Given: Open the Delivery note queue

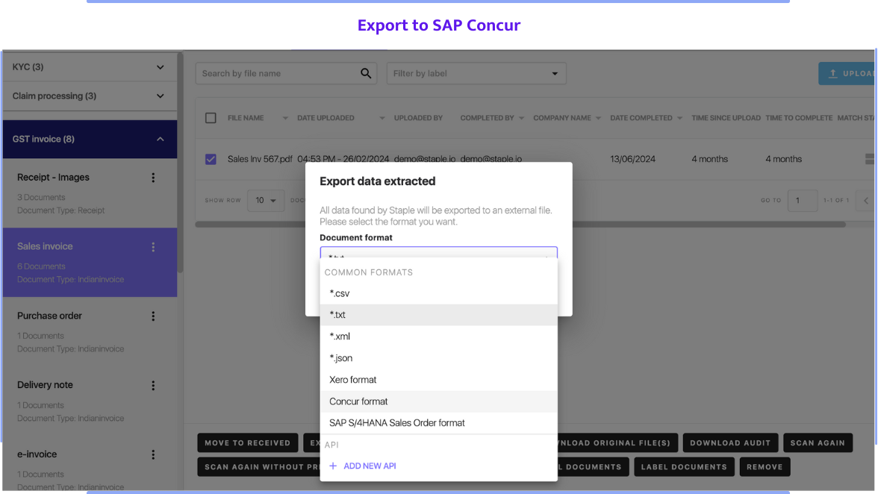Looking at the screenshot, I should point(90,401).
